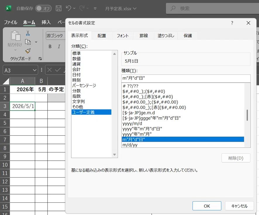The width and height of the screenshot is (259, 215).
Task: Select 日付 in category list
Action: 91,75
